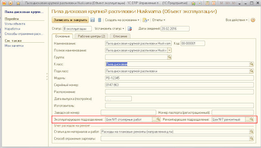Click magnifier icon in Класс field
This screenshot has height=148, width=261.
(x=251, y=64)
